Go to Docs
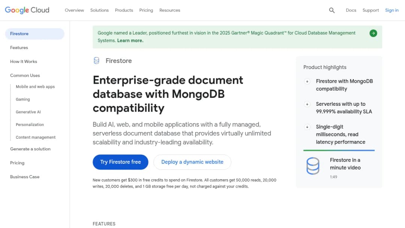This screenshot has height=228, width=405. (351, 10)
